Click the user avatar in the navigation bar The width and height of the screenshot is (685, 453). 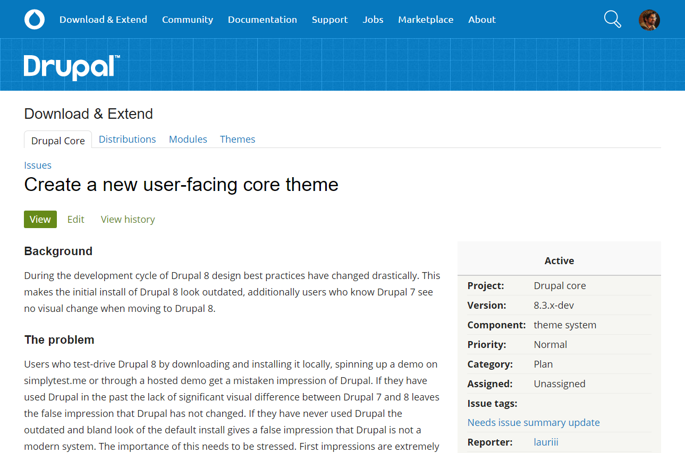(x=649, y=19)
